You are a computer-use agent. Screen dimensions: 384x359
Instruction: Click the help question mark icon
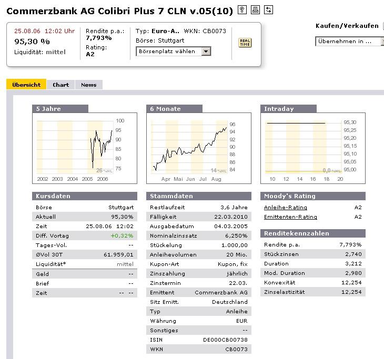coord(242,10)
